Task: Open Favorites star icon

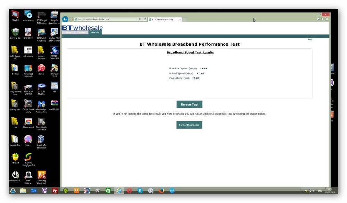Action: point(322,19)
